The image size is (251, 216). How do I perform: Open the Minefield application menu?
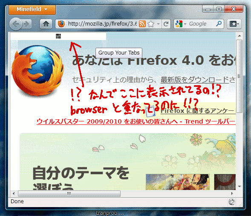click(x=32, y=9)
